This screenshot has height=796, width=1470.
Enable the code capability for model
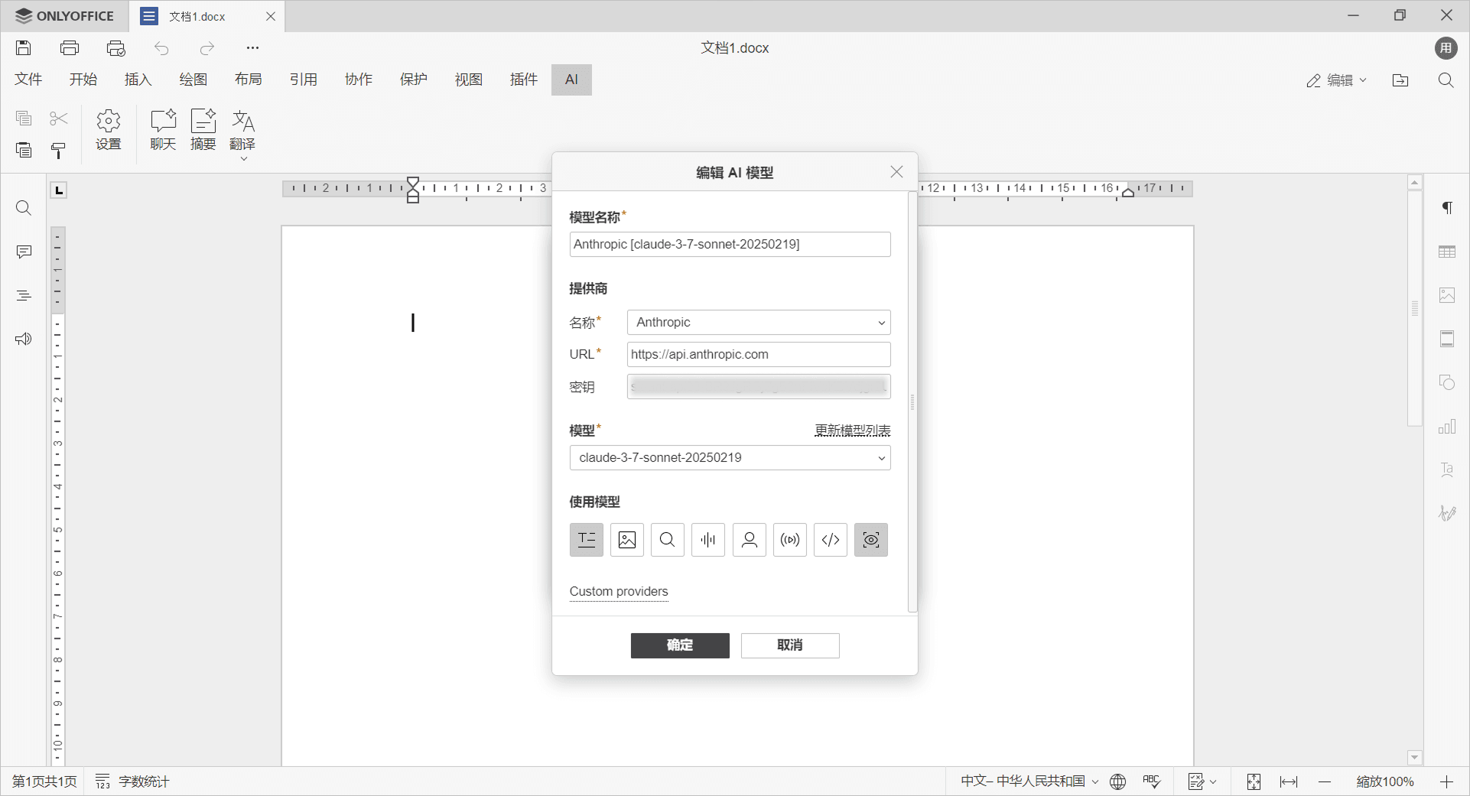[x=830, y=540]
